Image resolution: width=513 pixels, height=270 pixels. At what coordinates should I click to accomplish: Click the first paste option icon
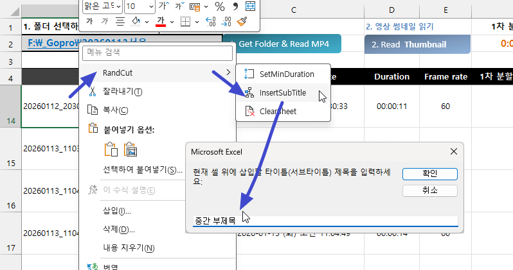(x=111, y=149)
